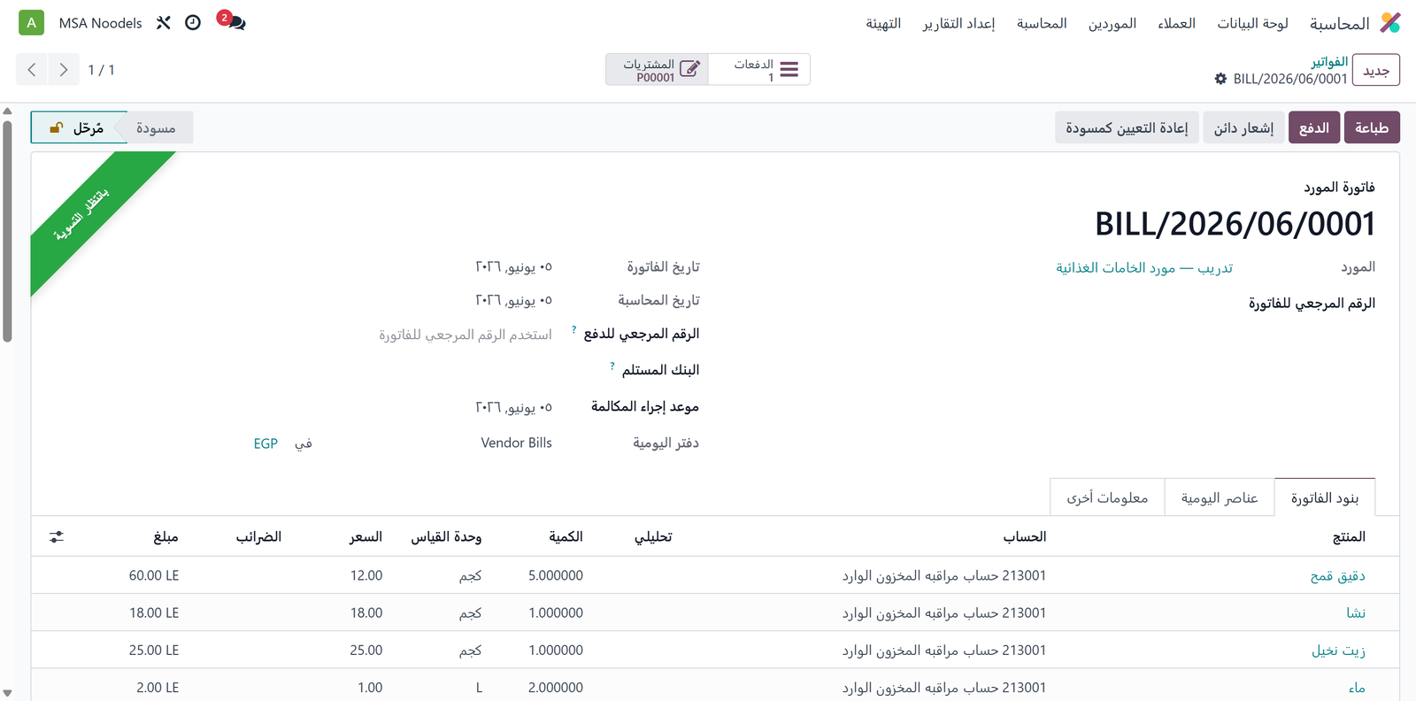Switch to the Journal Items tab
The image size is (1416, 701).
click(x=1220, y=497)
